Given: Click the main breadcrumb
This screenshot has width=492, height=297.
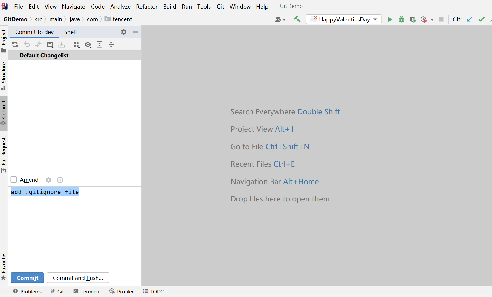Looking at the screenshot, I should pyautogui.click(x=56, y=19).
